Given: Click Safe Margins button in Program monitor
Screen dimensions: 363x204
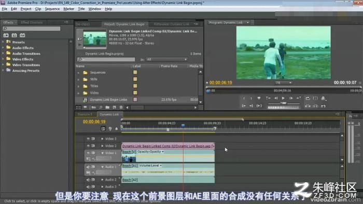Looking at the screenshot, I should pyautogui.click(x=315, y=98).
